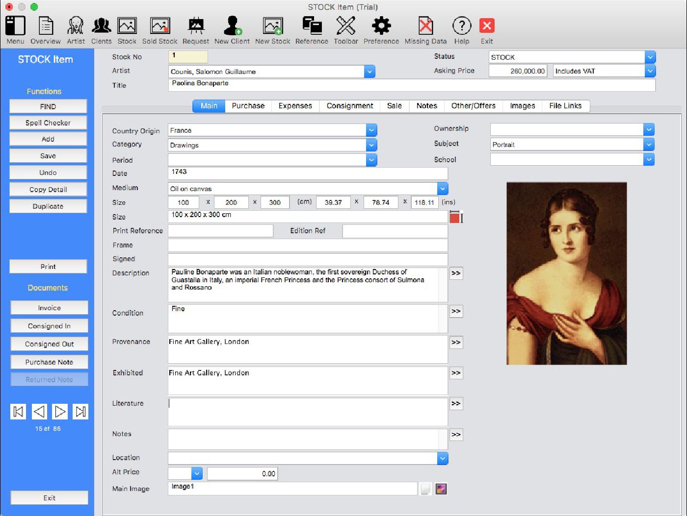Open the Clients toolbar icon

click(101, 30)
